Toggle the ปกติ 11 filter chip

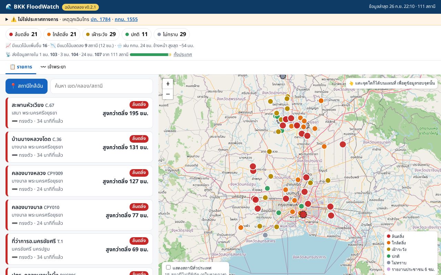click(136, 34)
